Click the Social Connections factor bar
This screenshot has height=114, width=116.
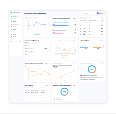[x=34, y=50]
